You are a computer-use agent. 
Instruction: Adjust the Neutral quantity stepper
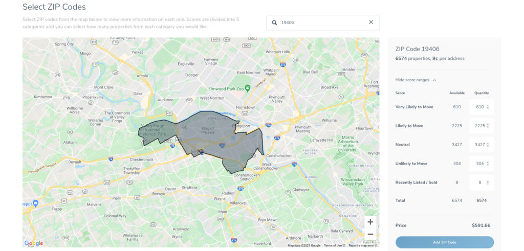pyautogui.click(x=488, y=145)
